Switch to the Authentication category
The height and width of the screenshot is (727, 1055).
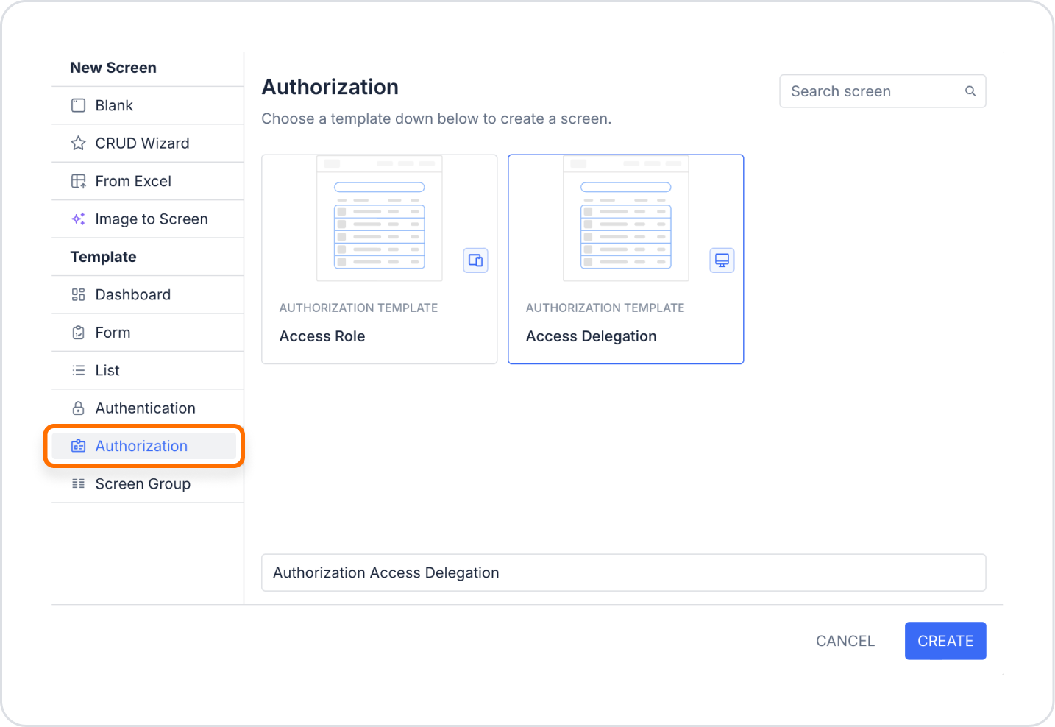pos(147,408)
